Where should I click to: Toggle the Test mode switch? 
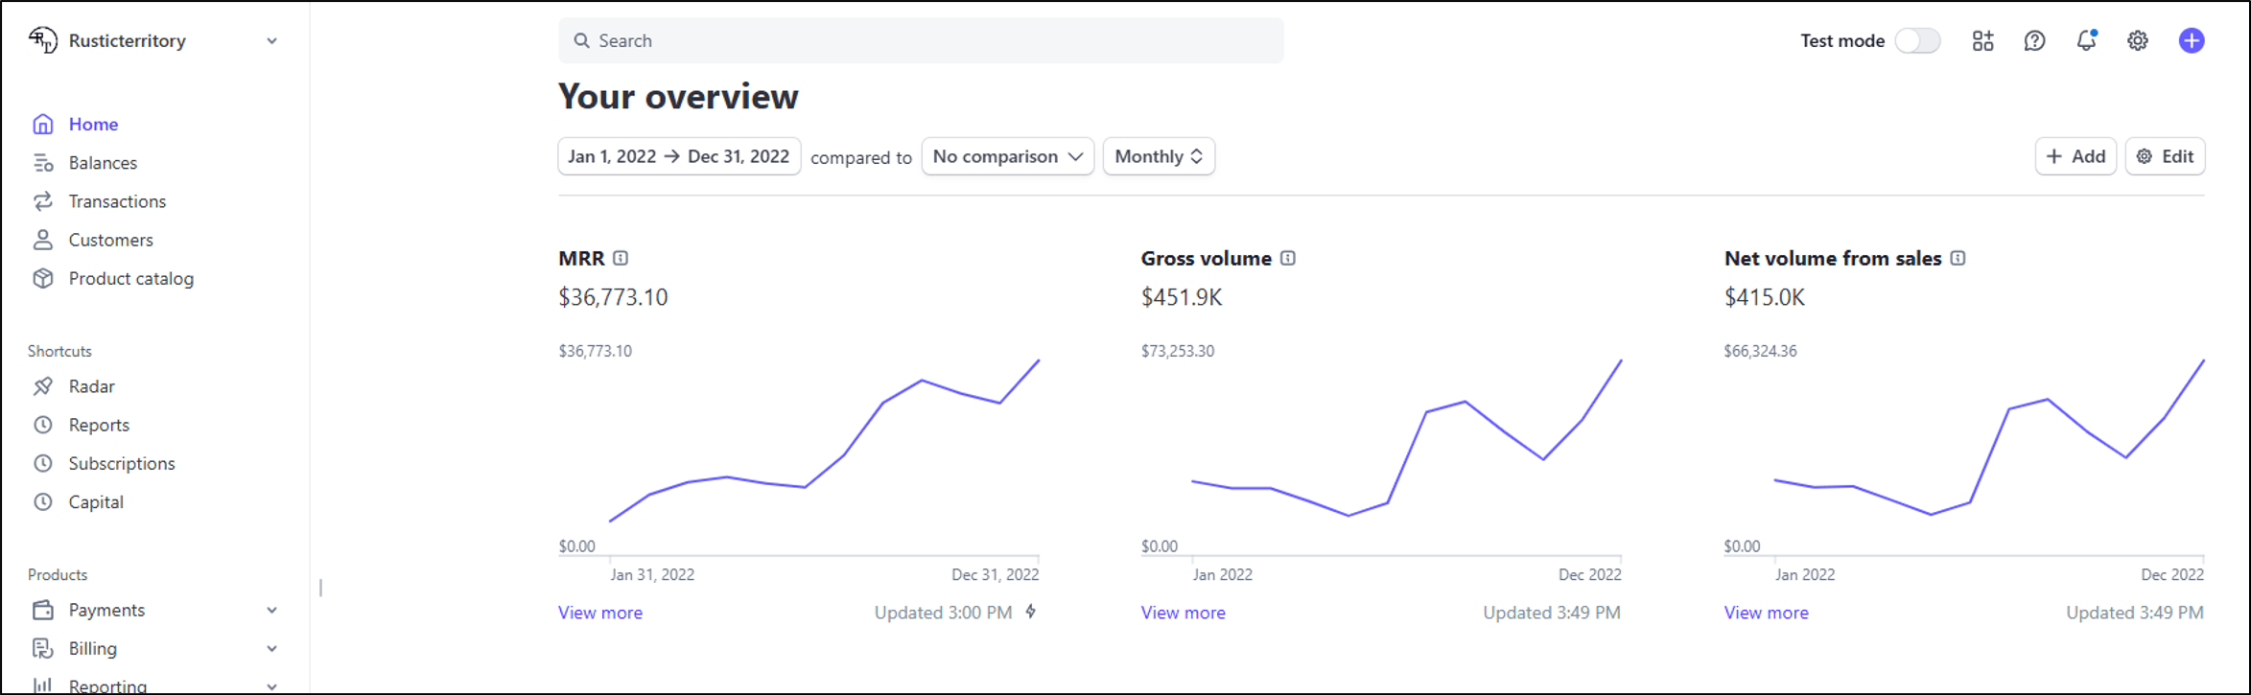pos(1917,41)
